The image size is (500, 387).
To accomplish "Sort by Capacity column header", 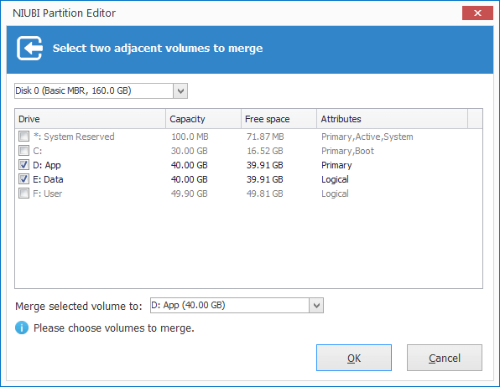I will [x=204, y=119].
